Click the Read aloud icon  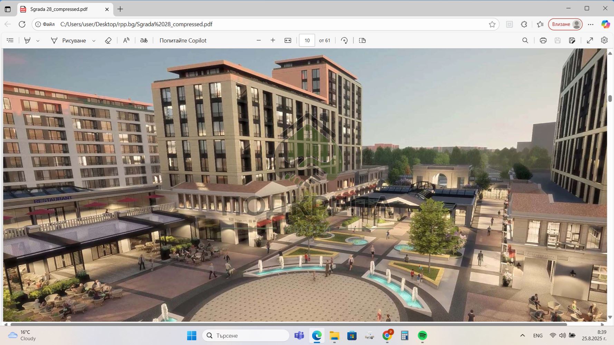click(x=126, y=40)
